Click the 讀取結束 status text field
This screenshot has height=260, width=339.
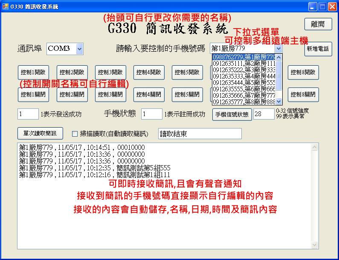coord(200,134)
